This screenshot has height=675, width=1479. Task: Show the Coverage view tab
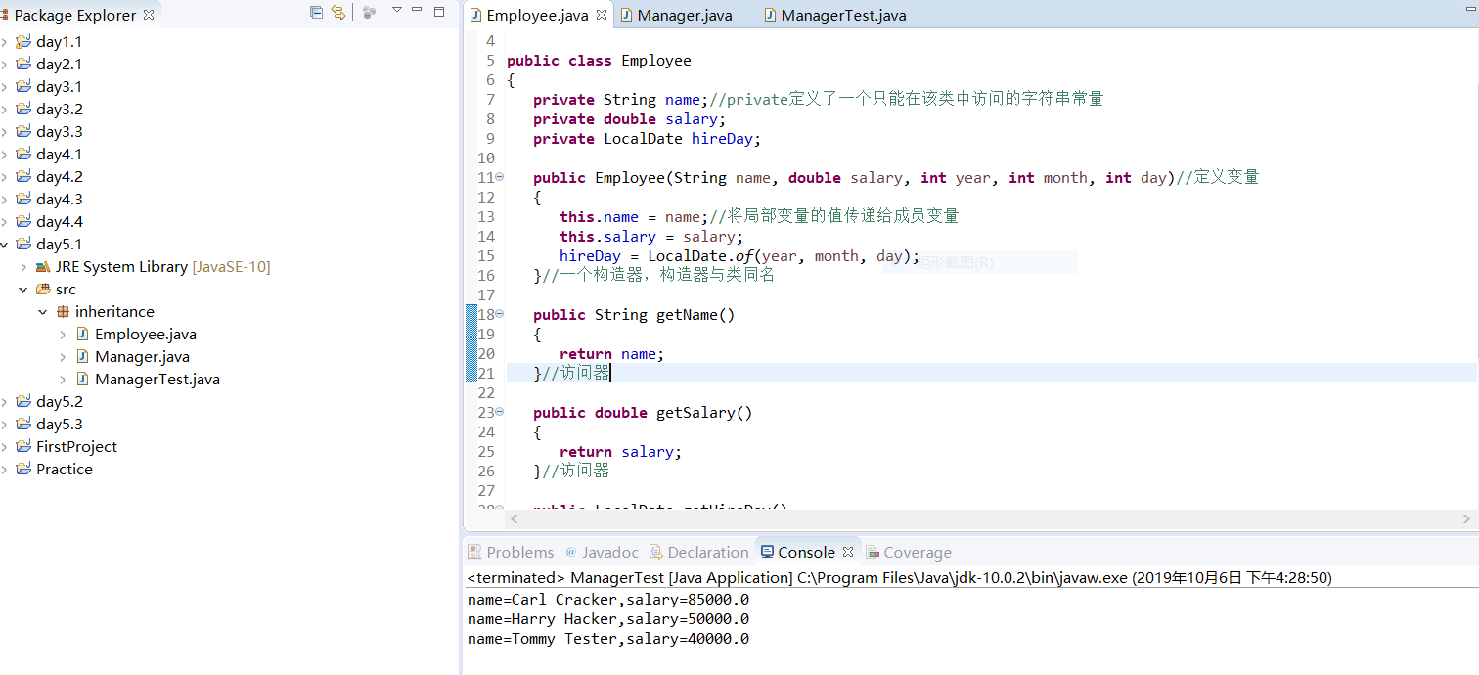(x=917, y=552)
